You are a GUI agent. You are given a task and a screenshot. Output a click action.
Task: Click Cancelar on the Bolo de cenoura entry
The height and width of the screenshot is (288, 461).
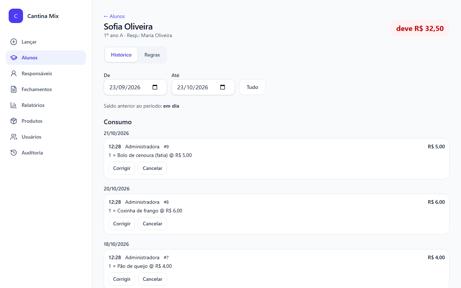(152, 168)
